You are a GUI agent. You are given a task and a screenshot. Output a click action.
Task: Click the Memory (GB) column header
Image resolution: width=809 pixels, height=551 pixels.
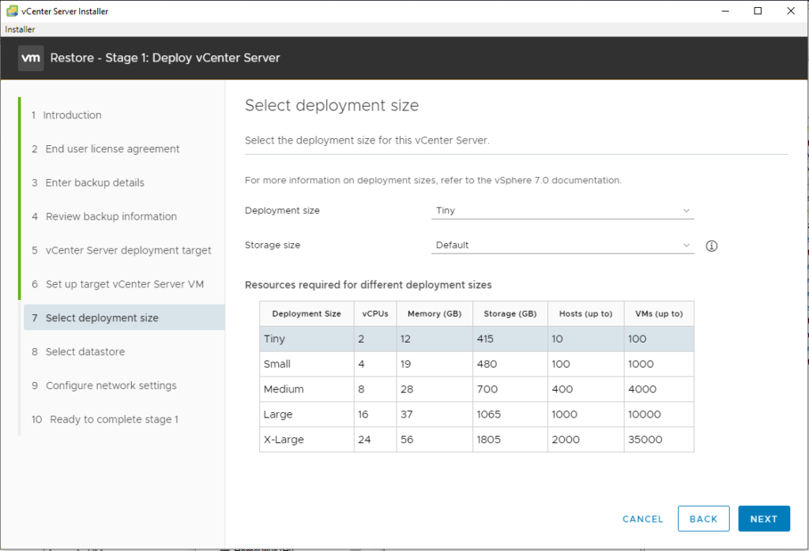coord(435,313)
